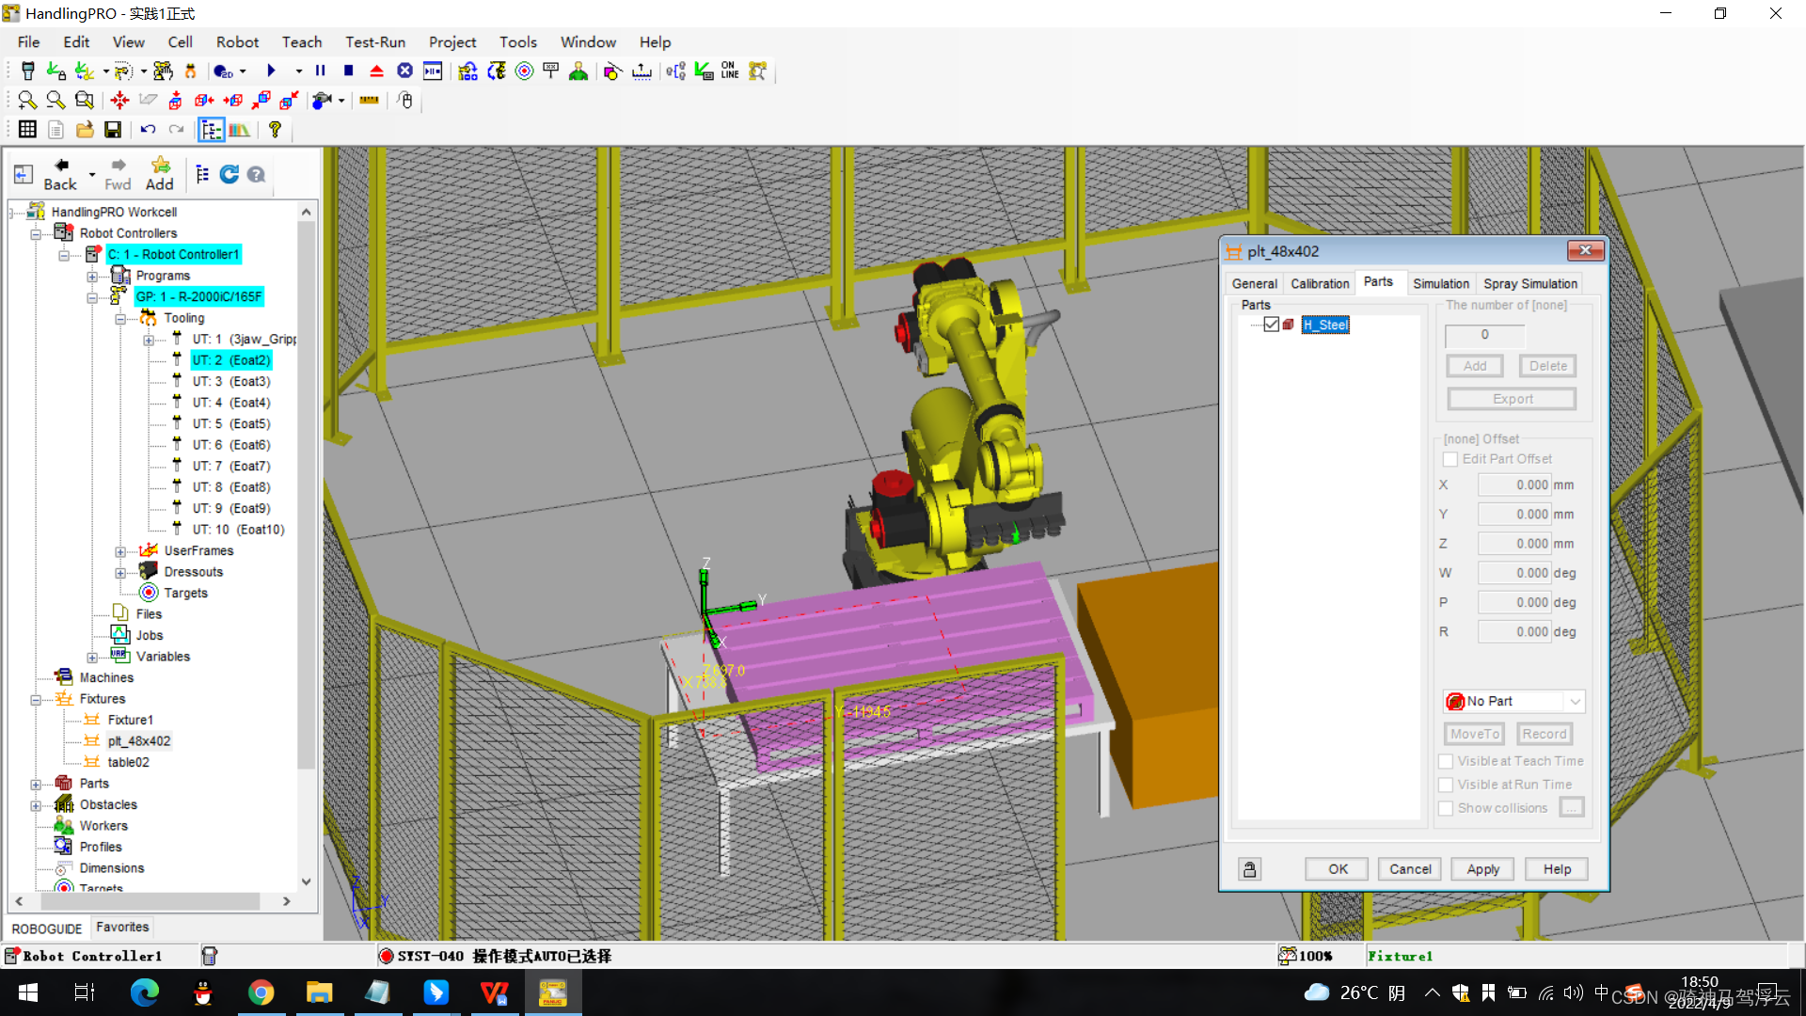Open the dropdown arrow next to Run button

(x=299, y=71)
